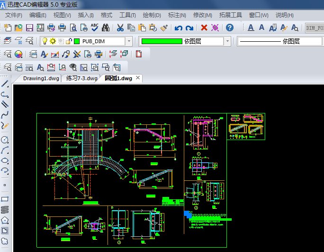
Task: Toggle the layer freeze sun icon
Action: pyautogui.click(x=53, y=41)
